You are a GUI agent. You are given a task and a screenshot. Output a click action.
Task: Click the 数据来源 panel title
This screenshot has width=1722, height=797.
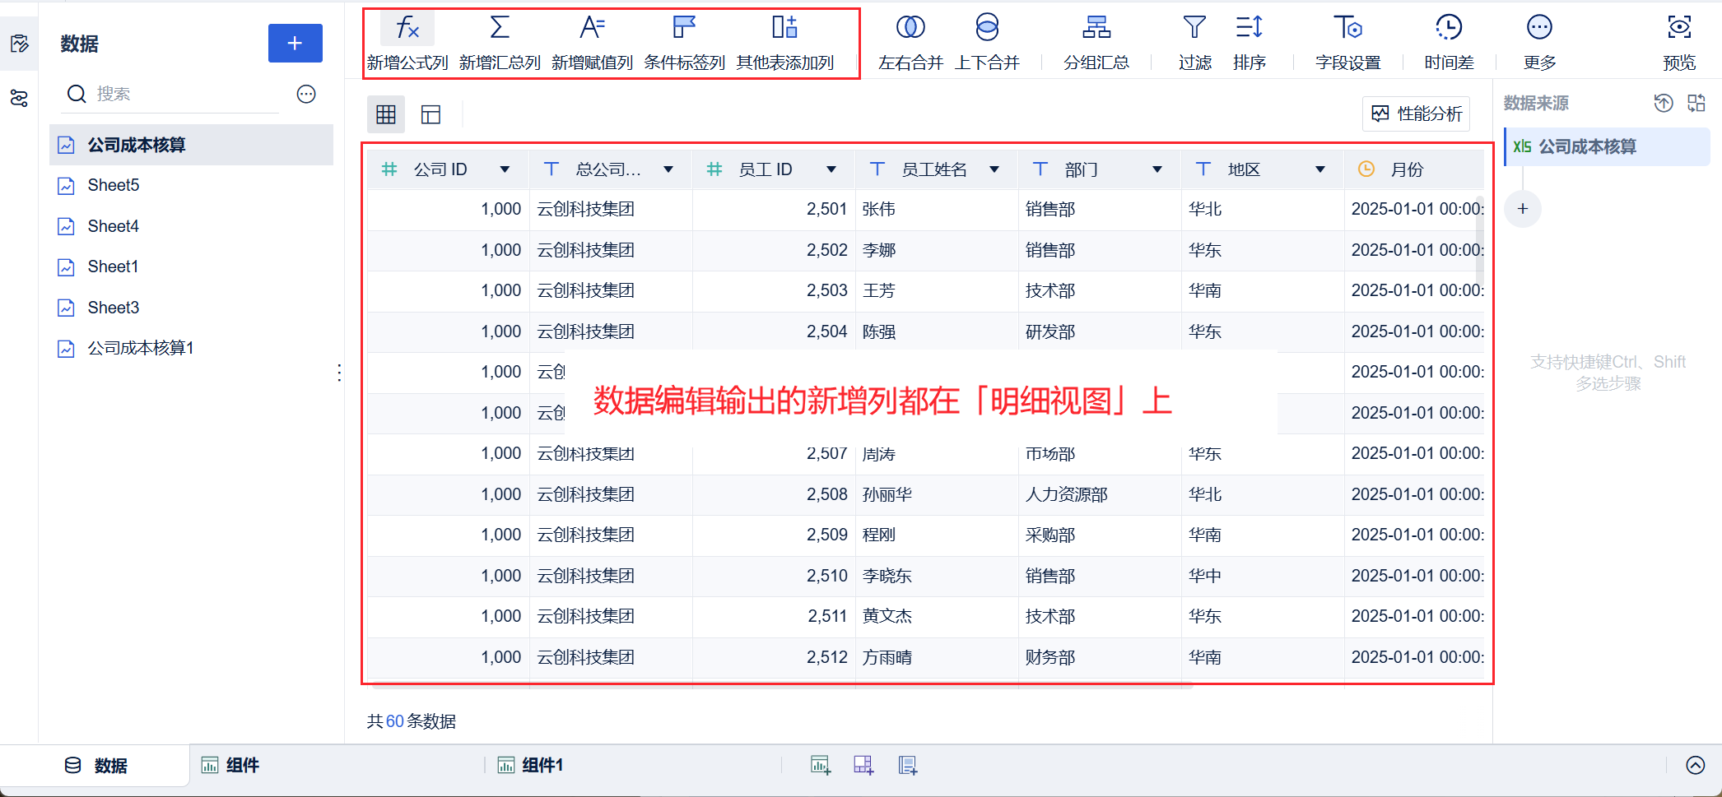[1536, 103]
